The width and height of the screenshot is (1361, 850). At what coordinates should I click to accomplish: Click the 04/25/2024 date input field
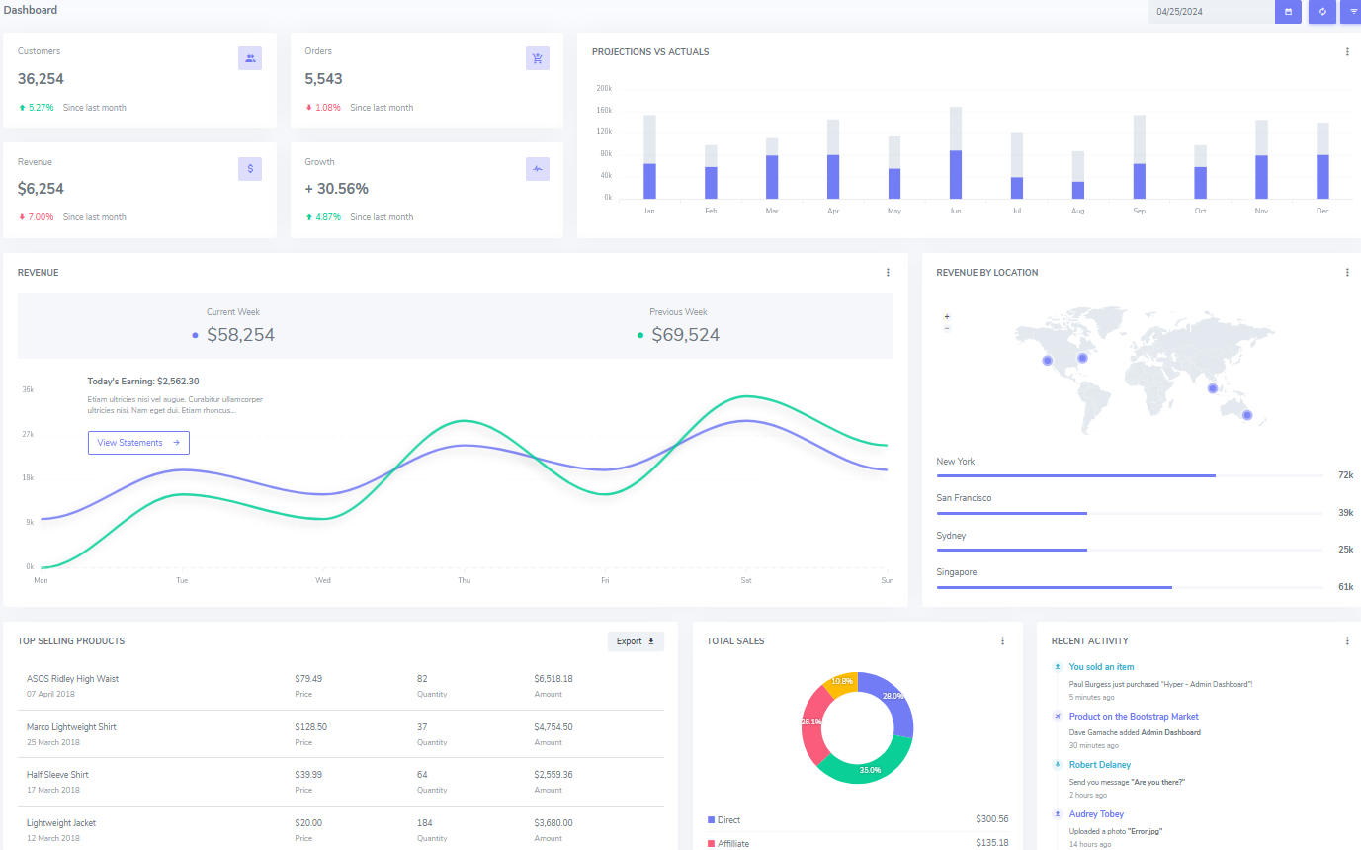tap(1210, 12)
